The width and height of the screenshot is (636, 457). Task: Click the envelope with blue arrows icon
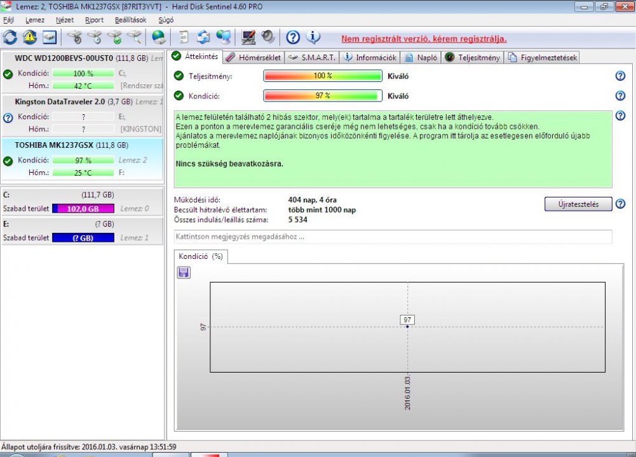[x=203, y=37]
